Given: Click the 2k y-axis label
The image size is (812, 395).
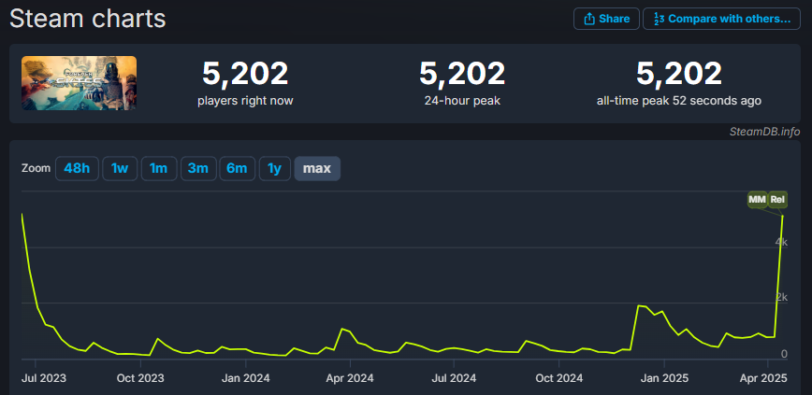Looking at the screenshot, I should click(x=781, y=297).
